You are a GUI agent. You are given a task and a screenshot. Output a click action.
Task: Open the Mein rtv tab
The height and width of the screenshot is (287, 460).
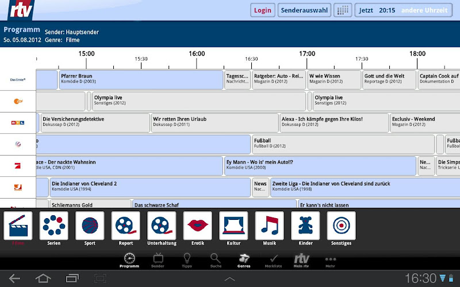(x=301, y=261)
